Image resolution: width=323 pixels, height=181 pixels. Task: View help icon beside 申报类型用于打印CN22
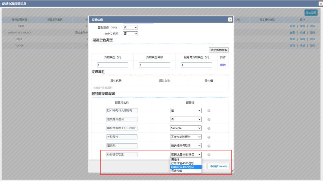209,128
